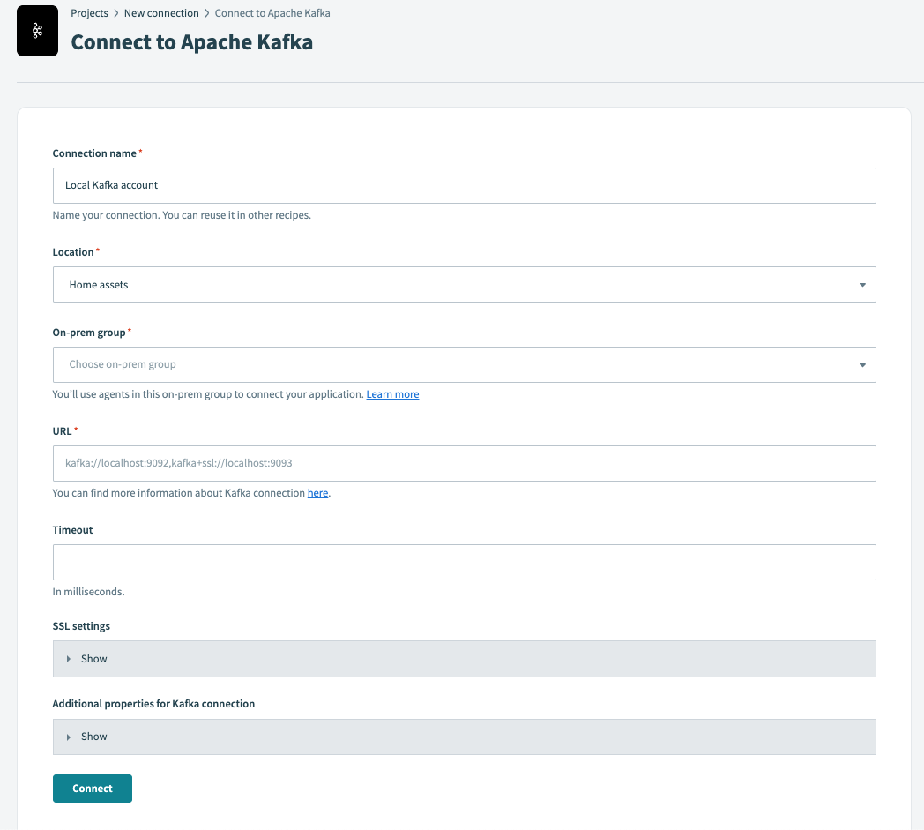
Task: Click the On-prem group dropdown arrow icon
Action: tap(862, 364)
